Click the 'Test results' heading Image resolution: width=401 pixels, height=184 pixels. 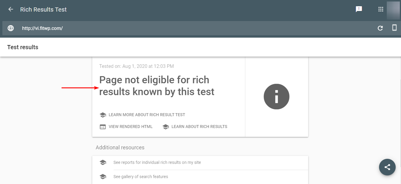(x=23, y=47)
